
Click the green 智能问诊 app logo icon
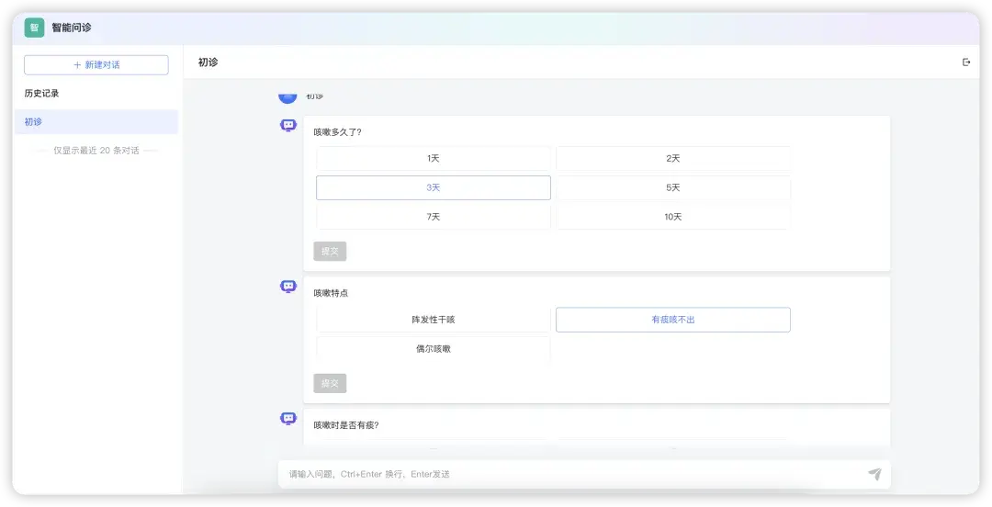coord(34,28)
